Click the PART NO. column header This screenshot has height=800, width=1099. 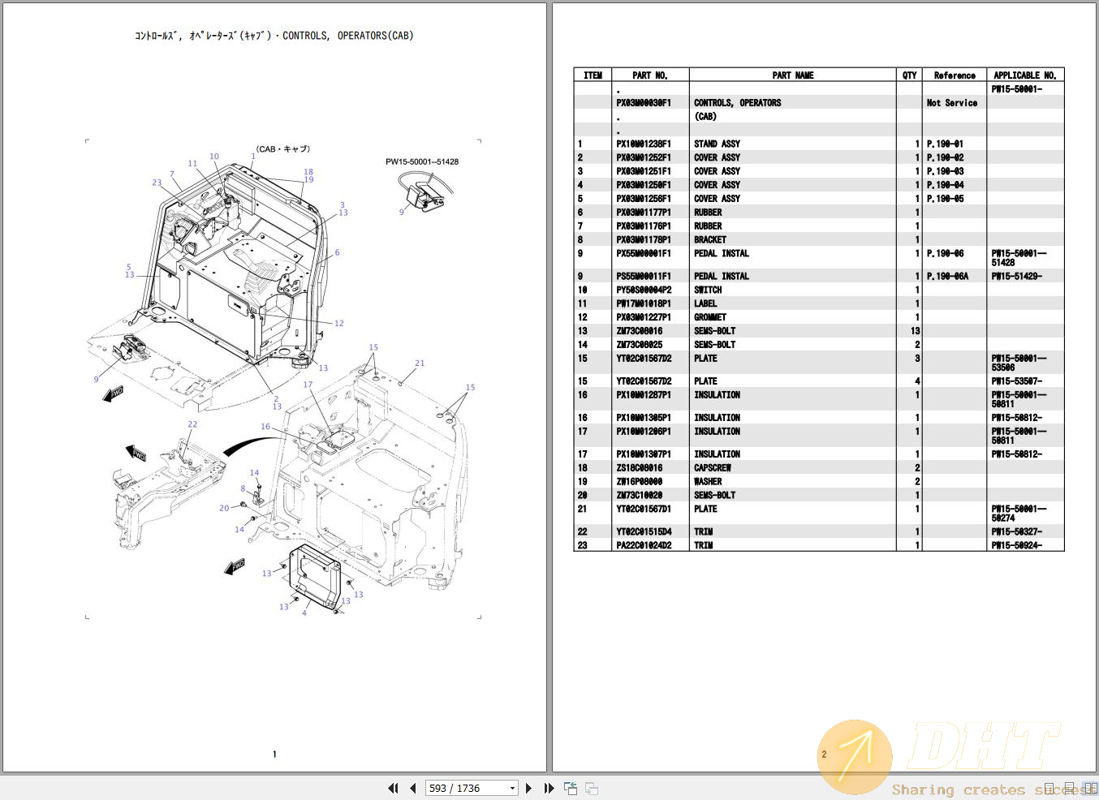pos(650,75)
